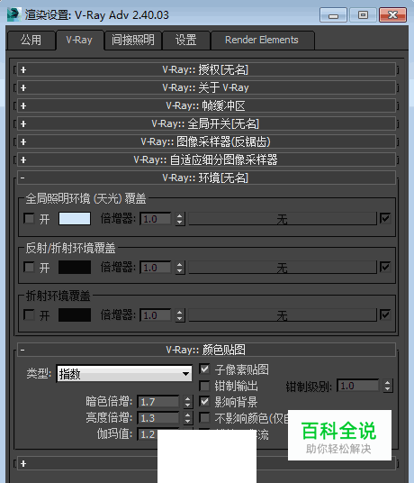Uncheck 子像素贴图 checkbox
The image size is (414, 483).
(x=204, y=369)
